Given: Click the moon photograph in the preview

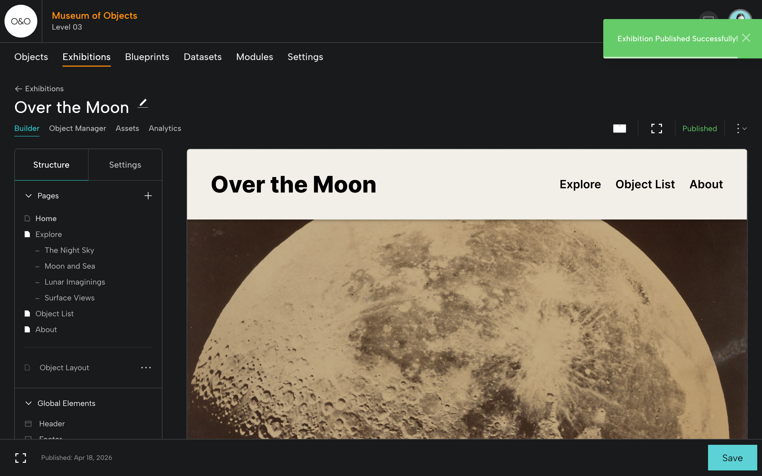Looking at the screenshot, I should point(467,329).
